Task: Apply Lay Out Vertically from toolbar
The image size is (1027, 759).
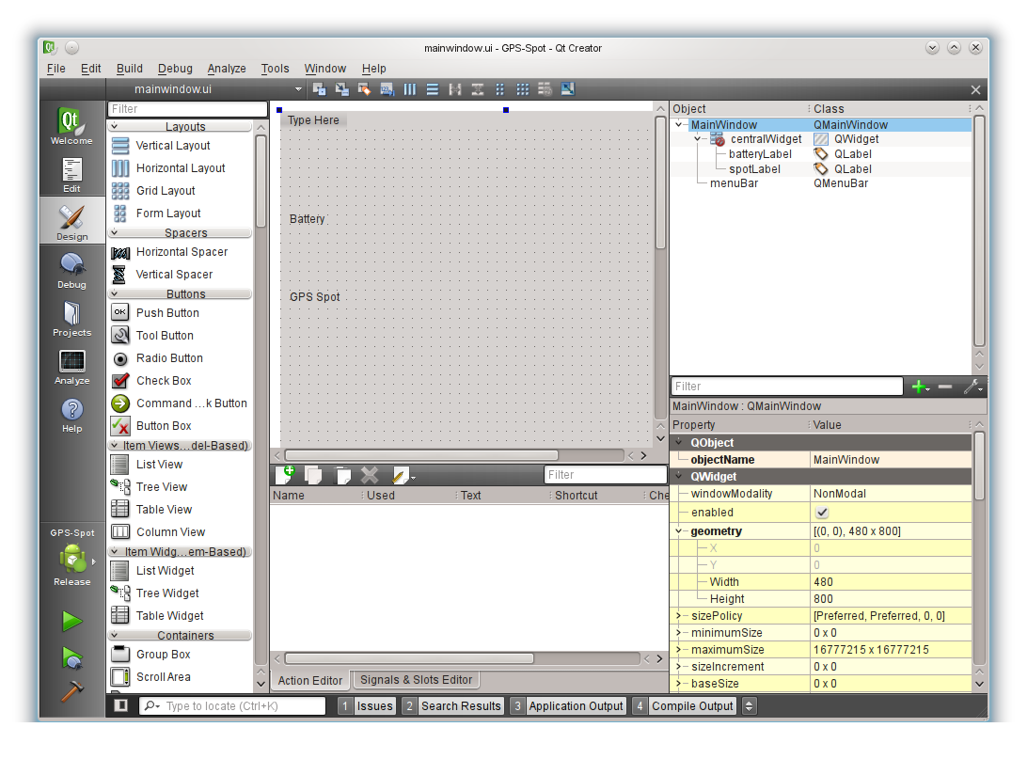Action: coord(433,89)
